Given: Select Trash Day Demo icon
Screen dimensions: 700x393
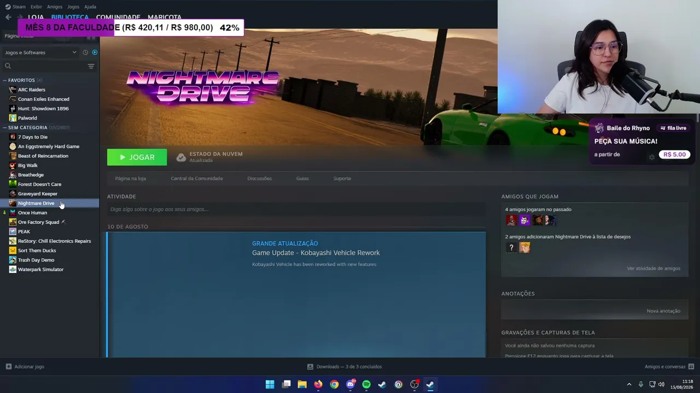Looking at the screenshot, I should click(13, 260).
